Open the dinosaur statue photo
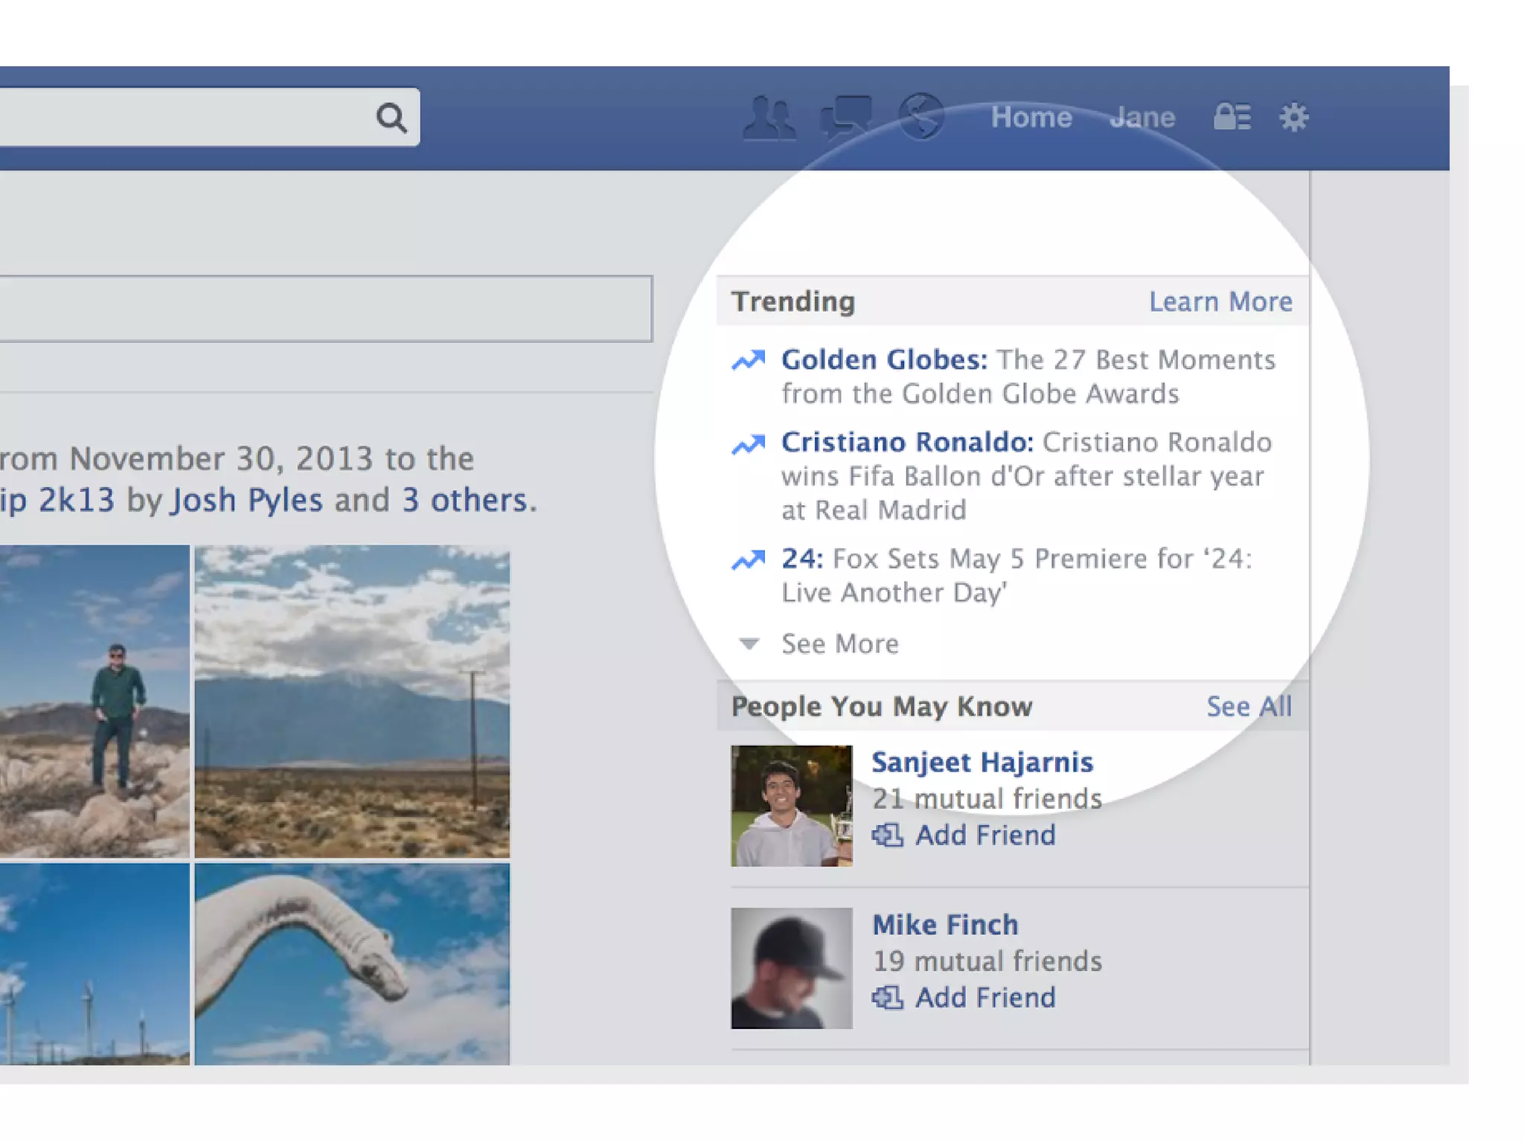 352,963
